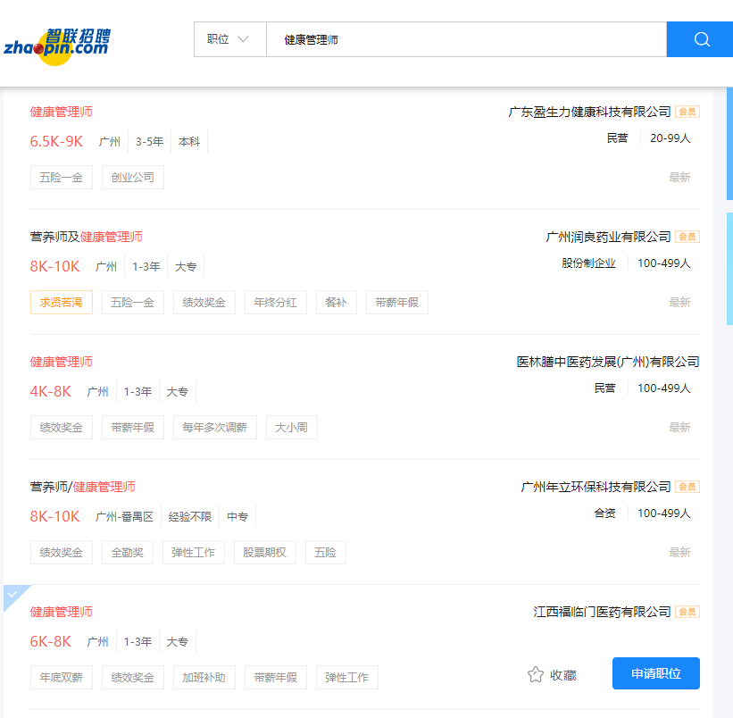This screenshot has width=733, height=718.
Task: Click the 每年多次调薪 tag
Action: pos(214,427)
